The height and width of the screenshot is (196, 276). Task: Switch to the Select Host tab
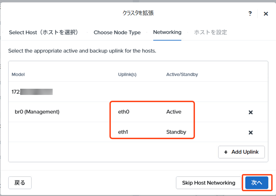44,33
